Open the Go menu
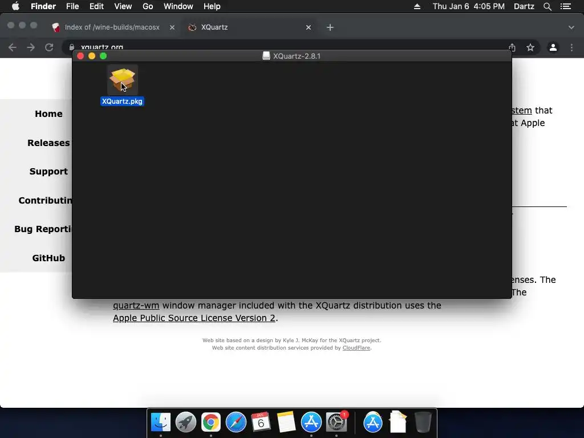This screenshot has height=438, width=584. (148, 6)
